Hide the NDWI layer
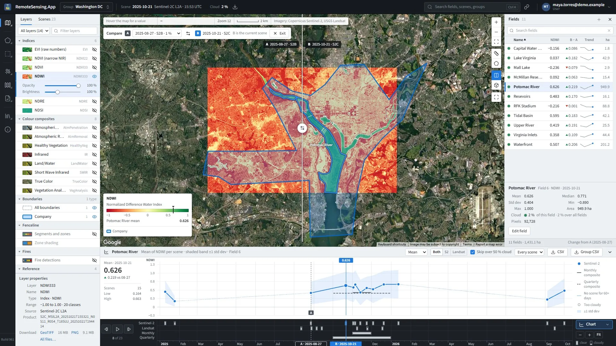The height and width of the screenshot is (346, 616). pos(94,77)
